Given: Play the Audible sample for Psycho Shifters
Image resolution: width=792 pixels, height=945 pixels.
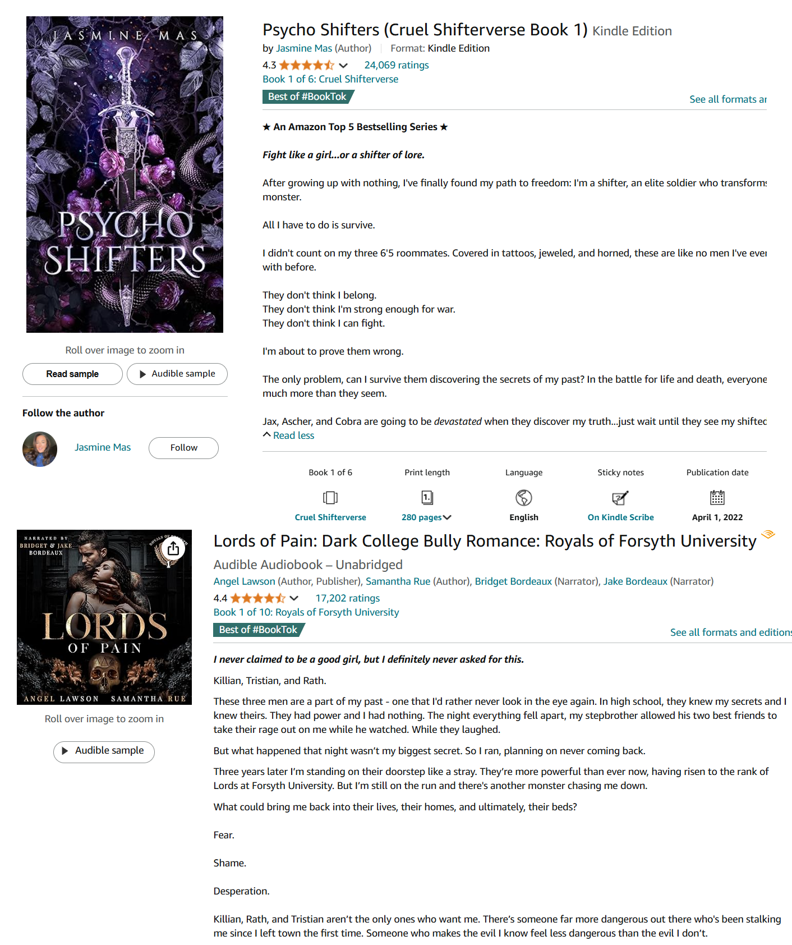Looking at the screenshot, I should click(177, 374).
